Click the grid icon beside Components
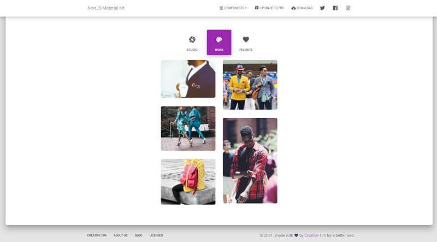 click(x=221, y=8)
